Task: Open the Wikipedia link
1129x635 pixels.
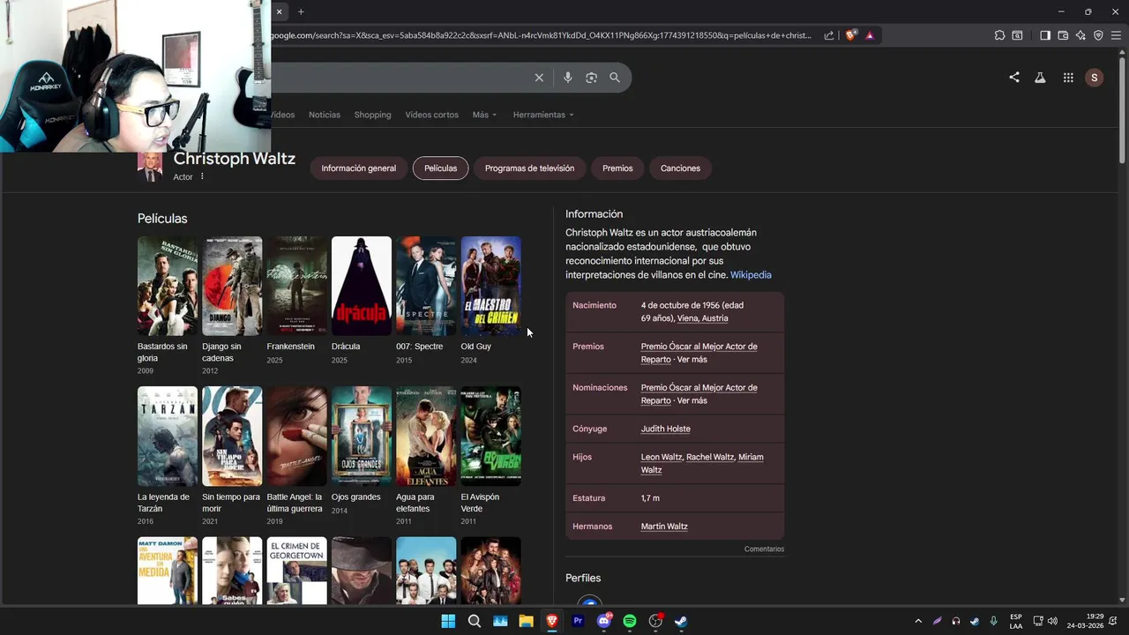Action: (751, 275)
